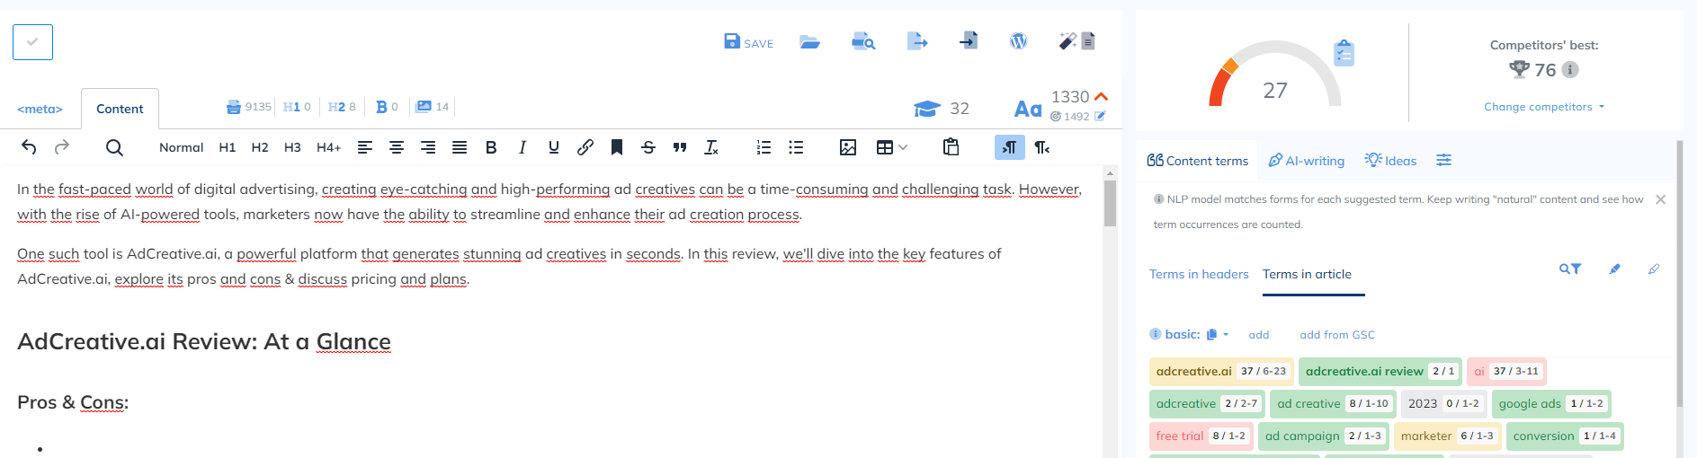Edit the 1492 word target

pos(1101,116)
